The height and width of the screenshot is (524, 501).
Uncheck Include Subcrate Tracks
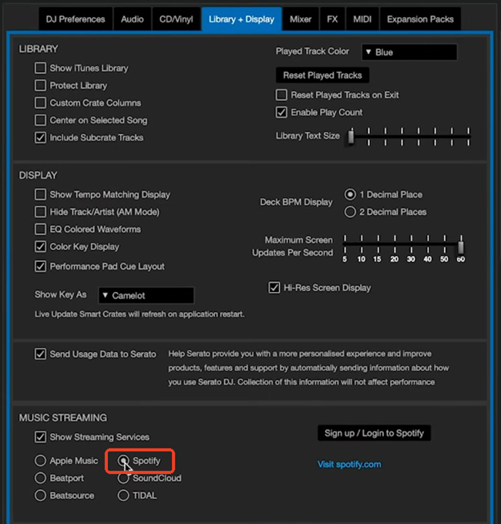(x=40, y=137)
